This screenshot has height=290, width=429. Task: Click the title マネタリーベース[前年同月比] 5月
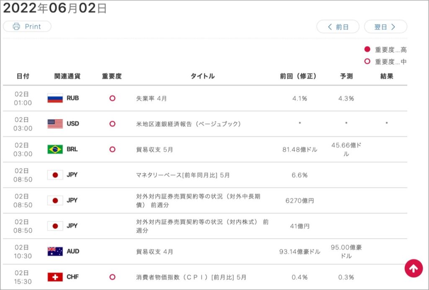tap(183, 175)
